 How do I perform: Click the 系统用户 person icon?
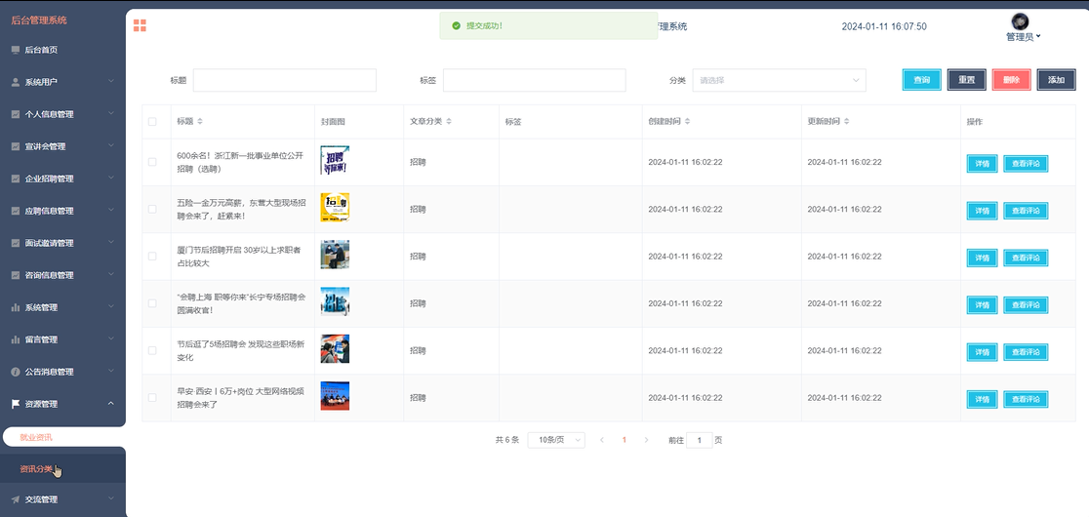(16, 82)
